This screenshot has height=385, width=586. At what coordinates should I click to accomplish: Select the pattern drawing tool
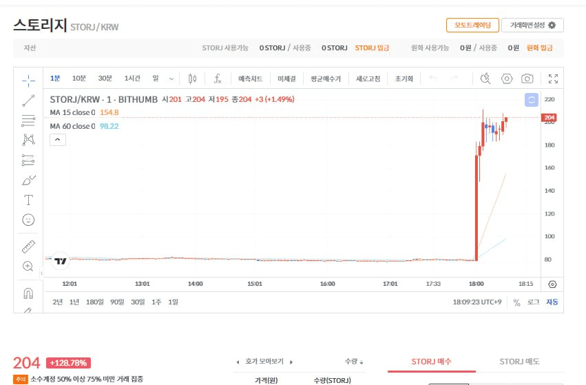28,140
